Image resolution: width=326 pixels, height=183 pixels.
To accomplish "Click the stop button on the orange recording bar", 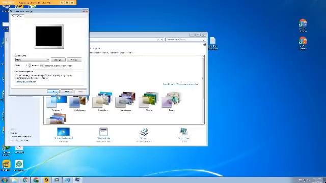I will (72, 3).
